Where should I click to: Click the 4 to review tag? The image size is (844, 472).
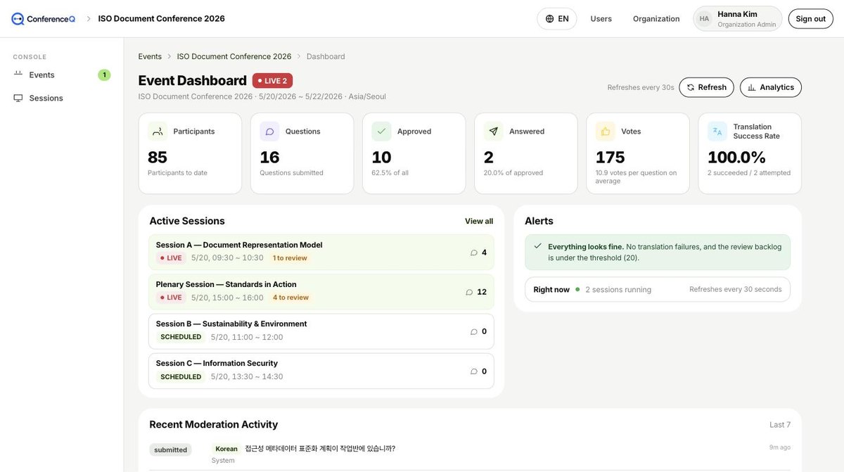click(x=290, y=298)
